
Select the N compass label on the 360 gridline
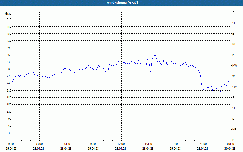(233, 55)
